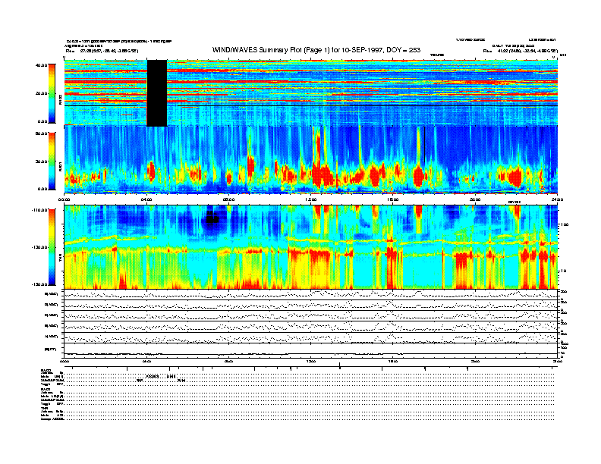Click the 40.00 label on RAD2 color bar
Image resolution: width=601 pixels, height=464 pixels.
point(41,65)
